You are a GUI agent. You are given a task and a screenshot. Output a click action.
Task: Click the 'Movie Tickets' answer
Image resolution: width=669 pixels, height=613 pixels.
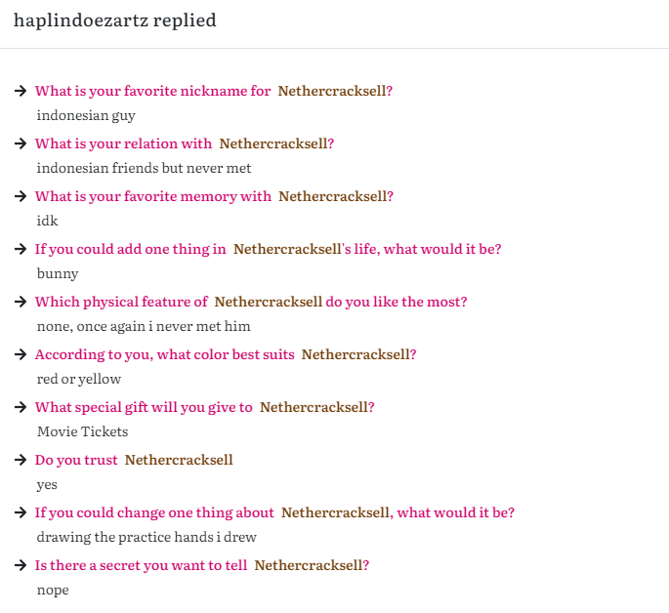click(x=82, y=431)
